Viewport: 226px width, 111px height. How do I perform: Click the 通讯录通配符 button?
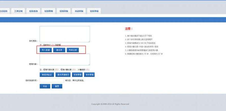tap(63, 75)
